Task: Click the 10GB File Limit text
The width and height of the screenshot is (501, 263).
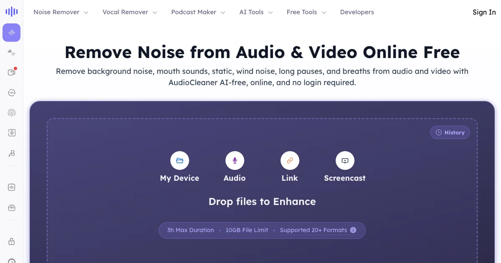Action: [247, 230]
